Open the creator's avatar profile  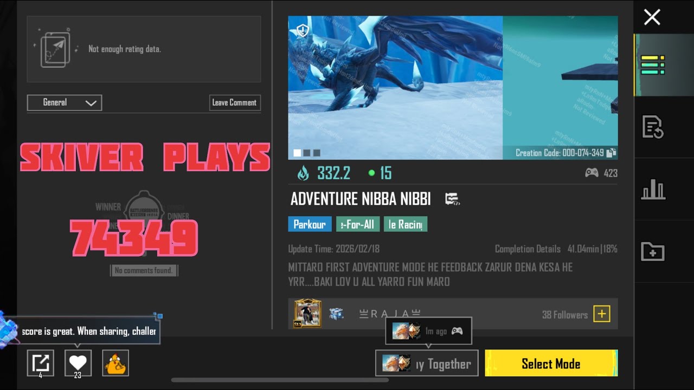307,314
